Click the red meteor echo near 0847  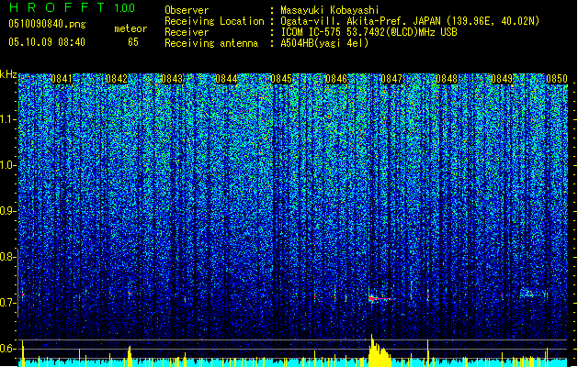click(x=379, y=298)
